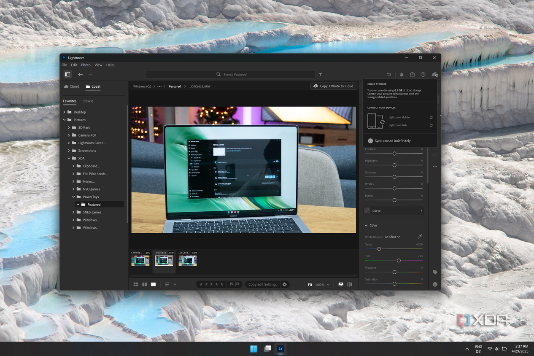Open the View menu
The width and height of the screenshot is (534, 356).
(x=98, y=65)
